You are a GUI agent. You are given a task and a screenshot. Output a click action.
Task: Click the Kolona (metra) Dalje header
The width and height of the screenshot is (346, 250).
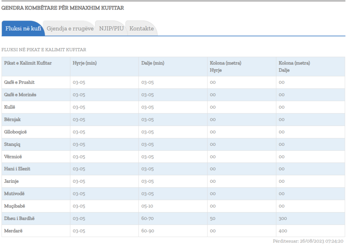tap(294, 67)
